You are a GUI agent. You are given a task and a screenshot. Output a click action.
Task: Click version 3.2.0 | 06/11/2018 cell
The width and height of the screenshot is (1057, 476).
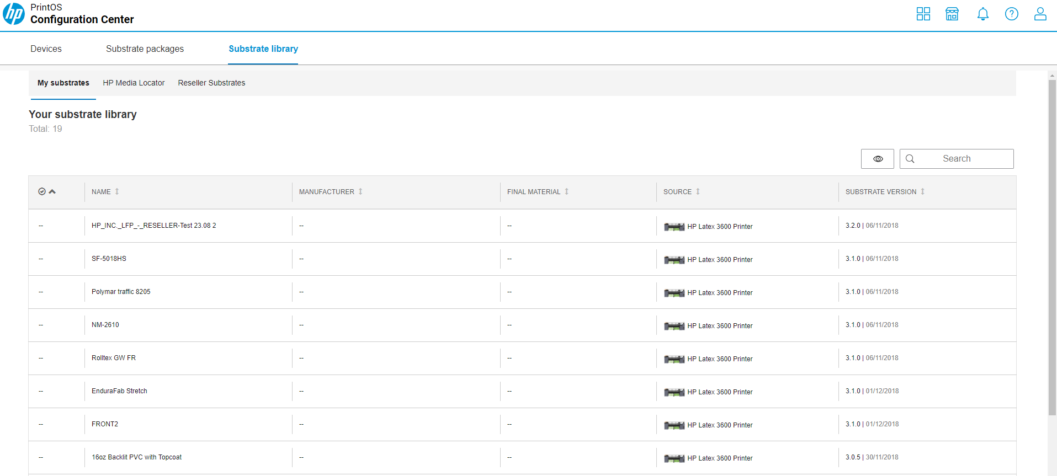[x=872, y=226]
